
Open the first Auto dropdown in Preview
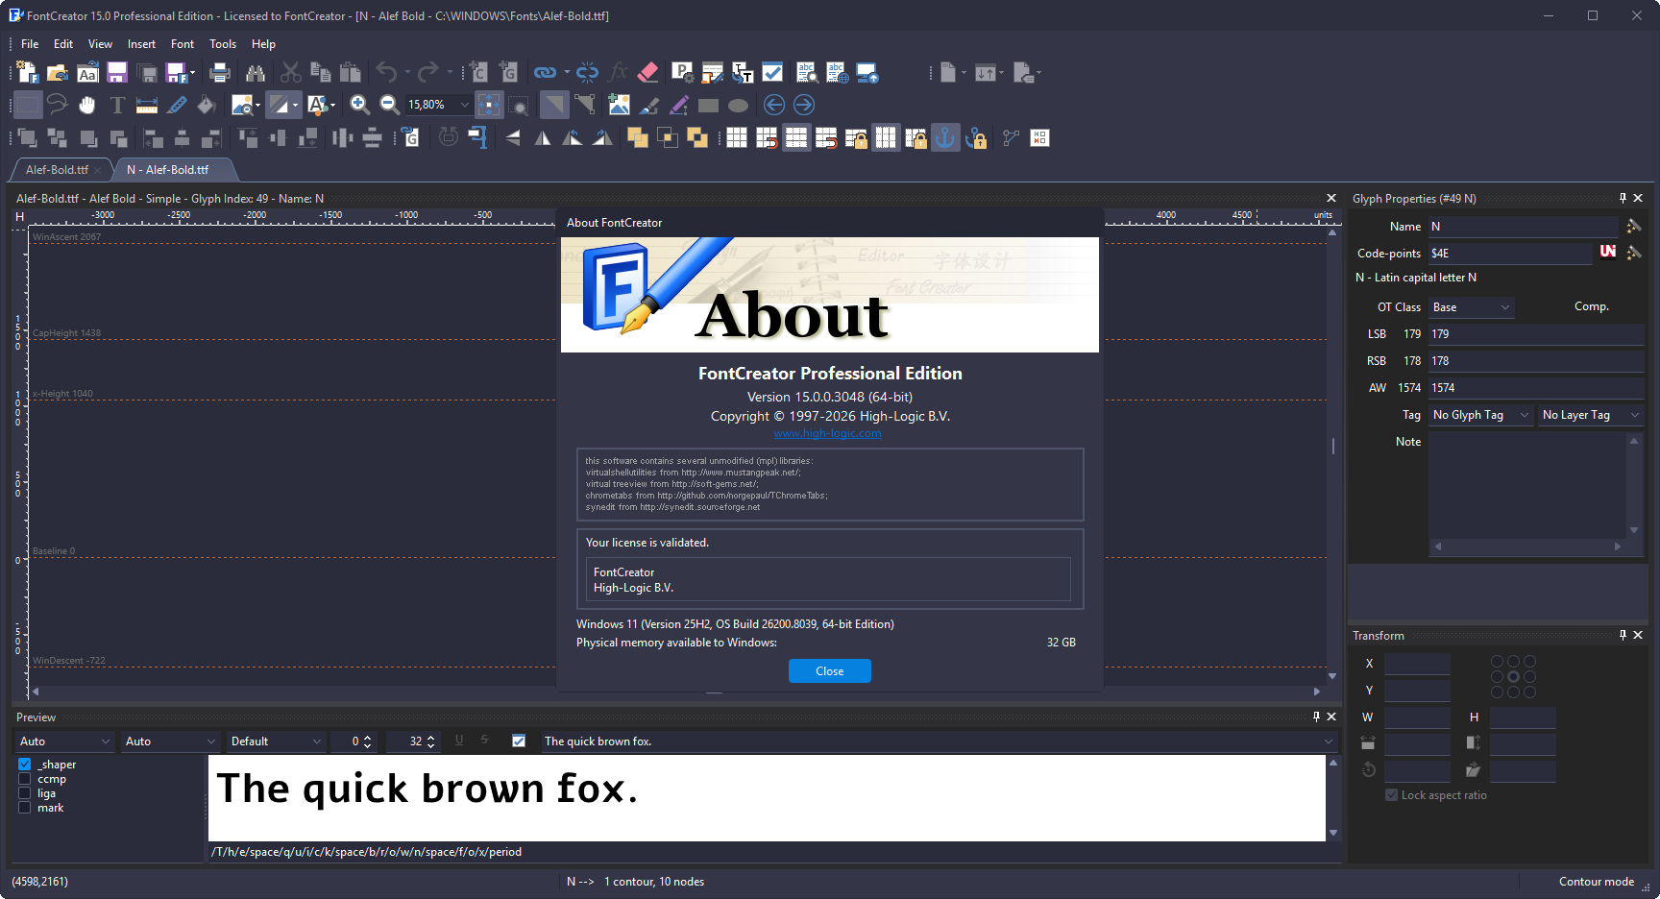point(65,741)
